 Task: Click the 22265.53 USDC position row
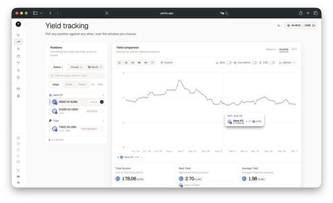click(x=77, y=111)
